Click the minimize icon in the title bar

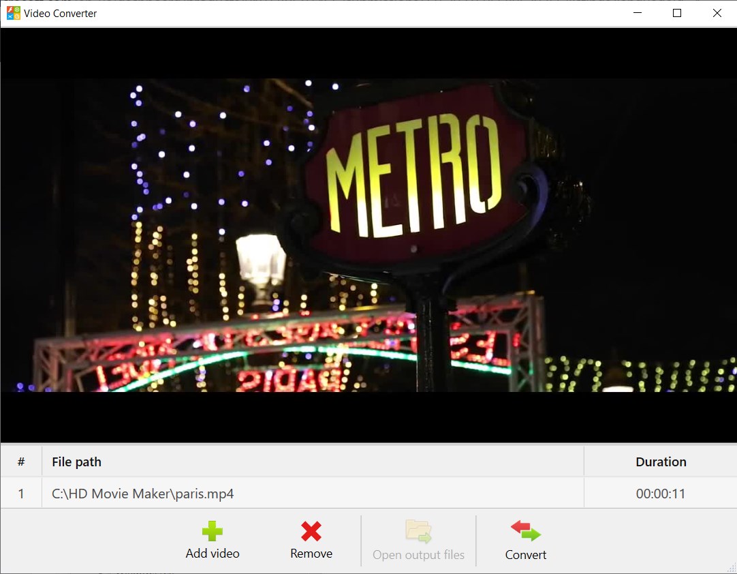(637, 13)
